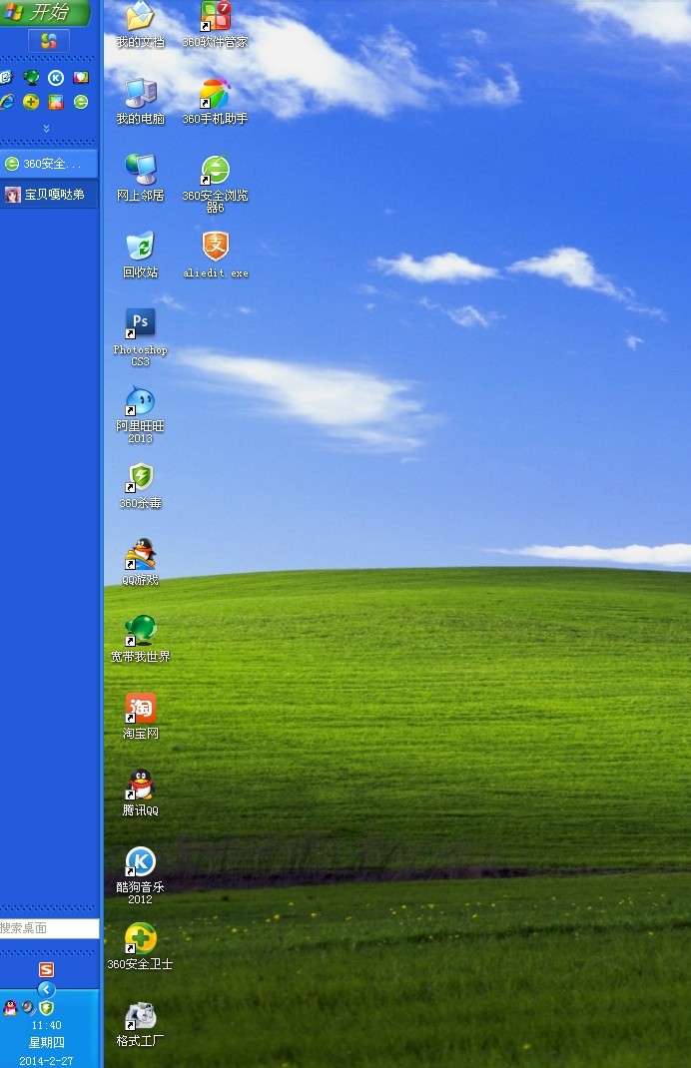Viewport: 691px width, 1068px height.
Task: Click the 淘宝网 desktop shortcut
Action: [x=141, y=716]
